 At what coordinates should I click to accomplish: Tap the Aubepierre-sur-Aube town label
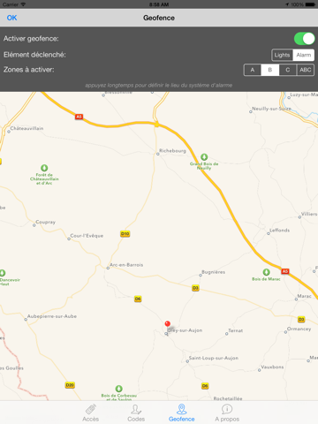(x=52, y=316)
